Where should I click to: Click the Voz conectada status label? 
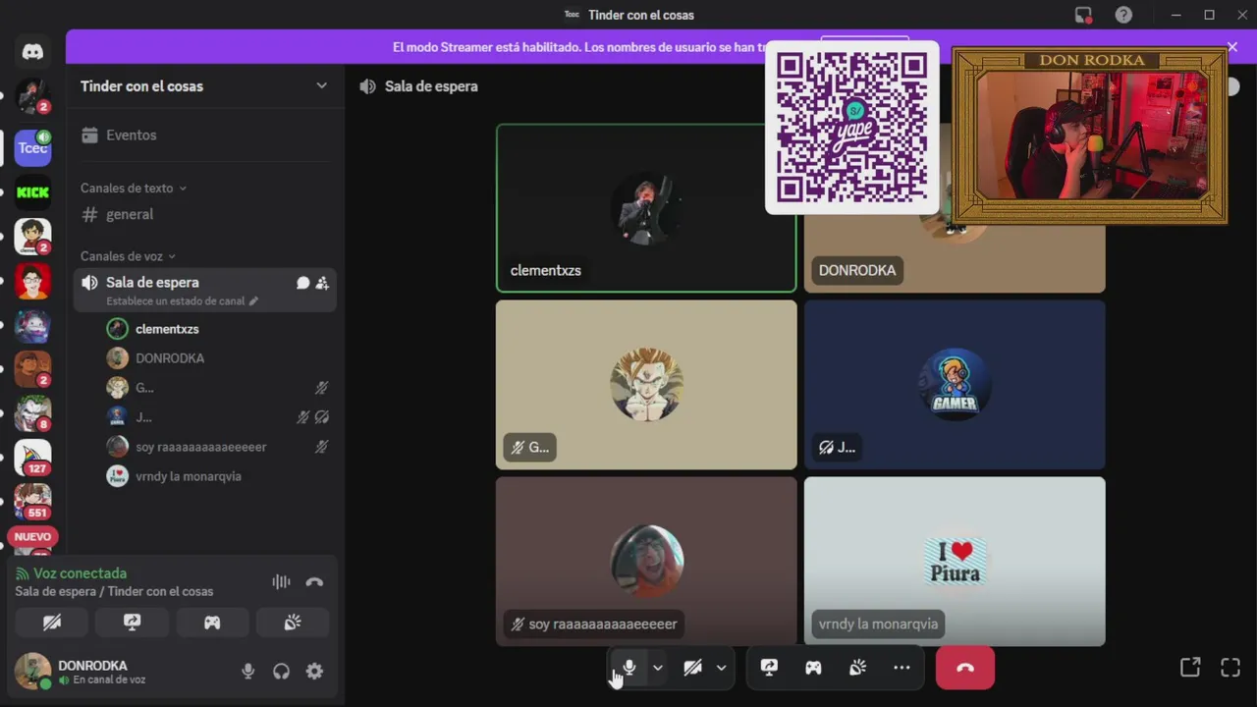80,573
